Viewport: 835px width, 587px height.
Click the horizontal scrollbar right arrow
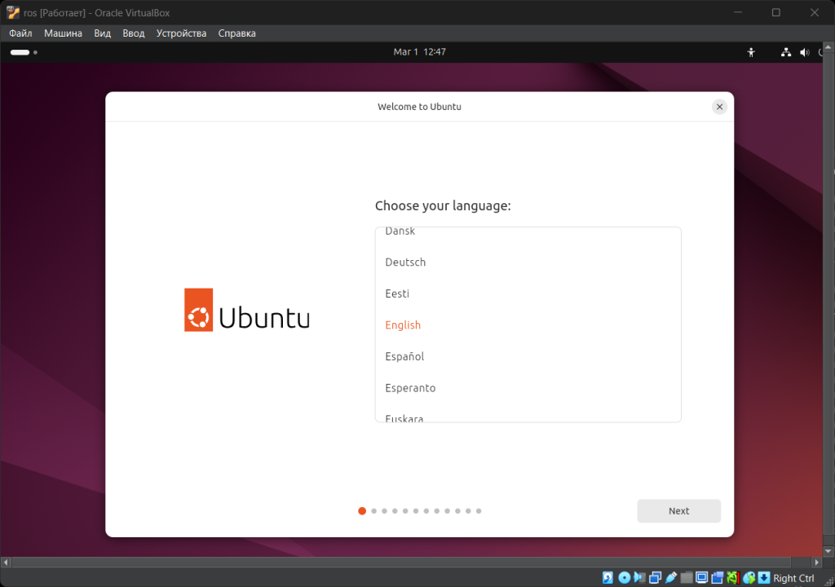(x=817, y=562)
